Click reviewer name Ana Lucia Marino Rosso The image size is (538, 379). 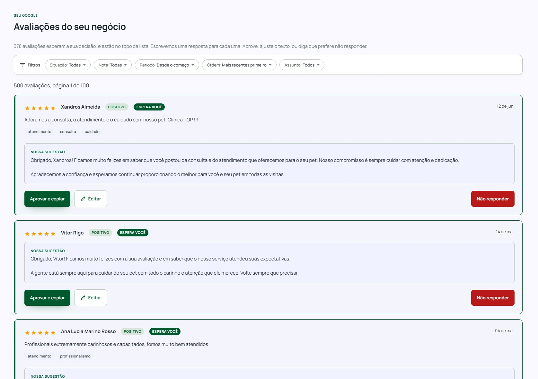click(x=88, y=331)
